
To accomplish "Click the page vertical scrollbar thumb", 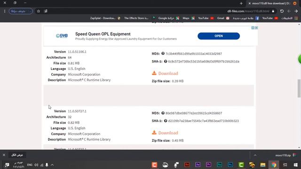I will [299, 89].
